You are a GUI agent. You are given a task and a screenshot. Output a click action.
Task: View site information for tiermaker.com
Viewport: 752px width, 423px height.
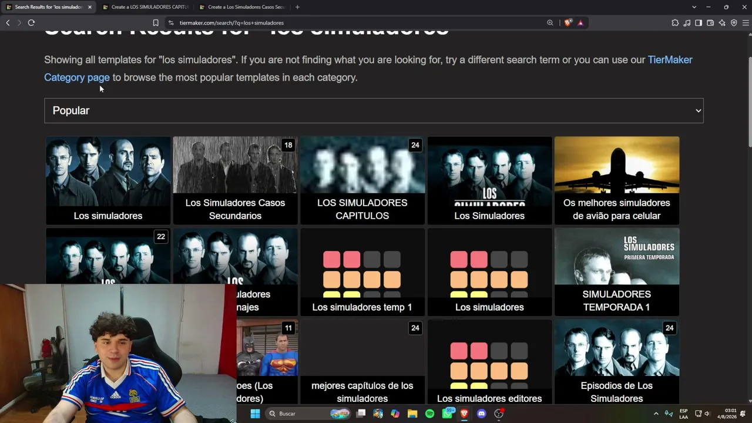[171, 23]
